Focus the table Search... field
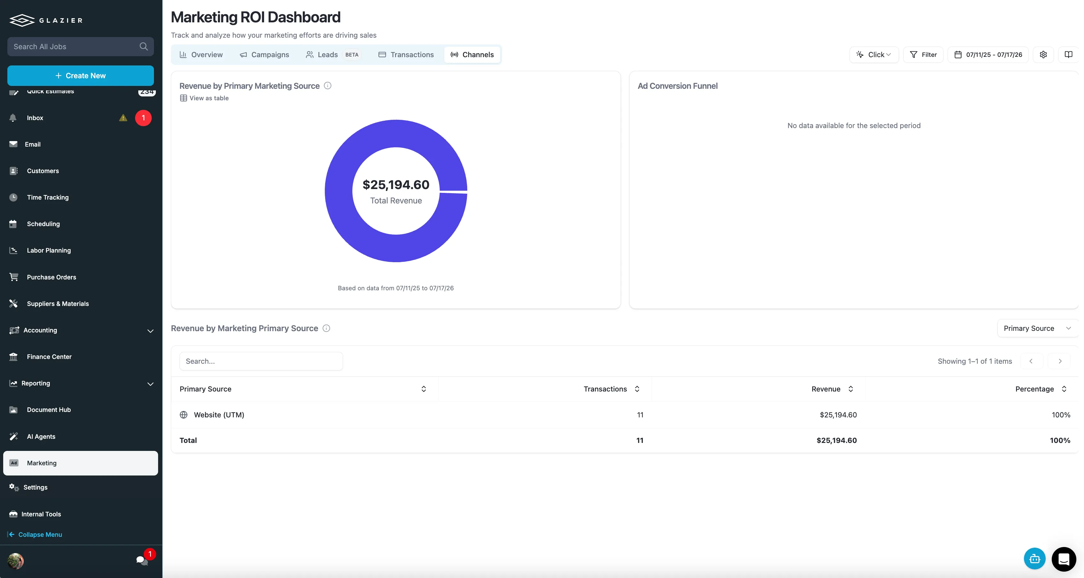 [x=261, y=361]
